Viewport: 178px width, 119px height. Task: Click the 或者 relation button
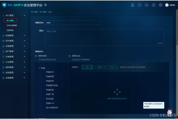point(100,67)
